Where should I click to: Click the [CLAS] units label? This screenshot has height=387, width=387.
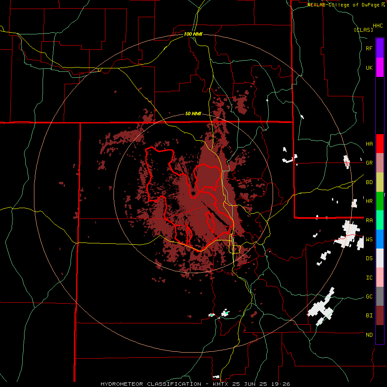tap(363, 30)
